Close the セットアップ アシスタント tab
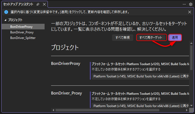This screenshot has width=195, height=114. (44, 5)
